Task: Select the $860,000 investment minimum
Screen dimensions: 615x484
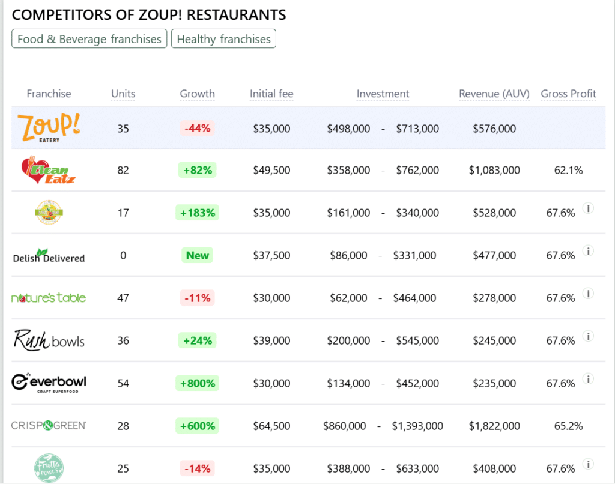Action: pyautogui.click(x=344, y=426)
